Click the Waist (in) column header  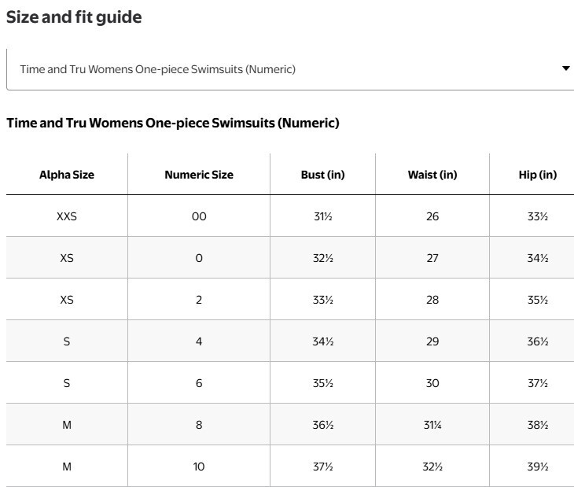(432, 175)
